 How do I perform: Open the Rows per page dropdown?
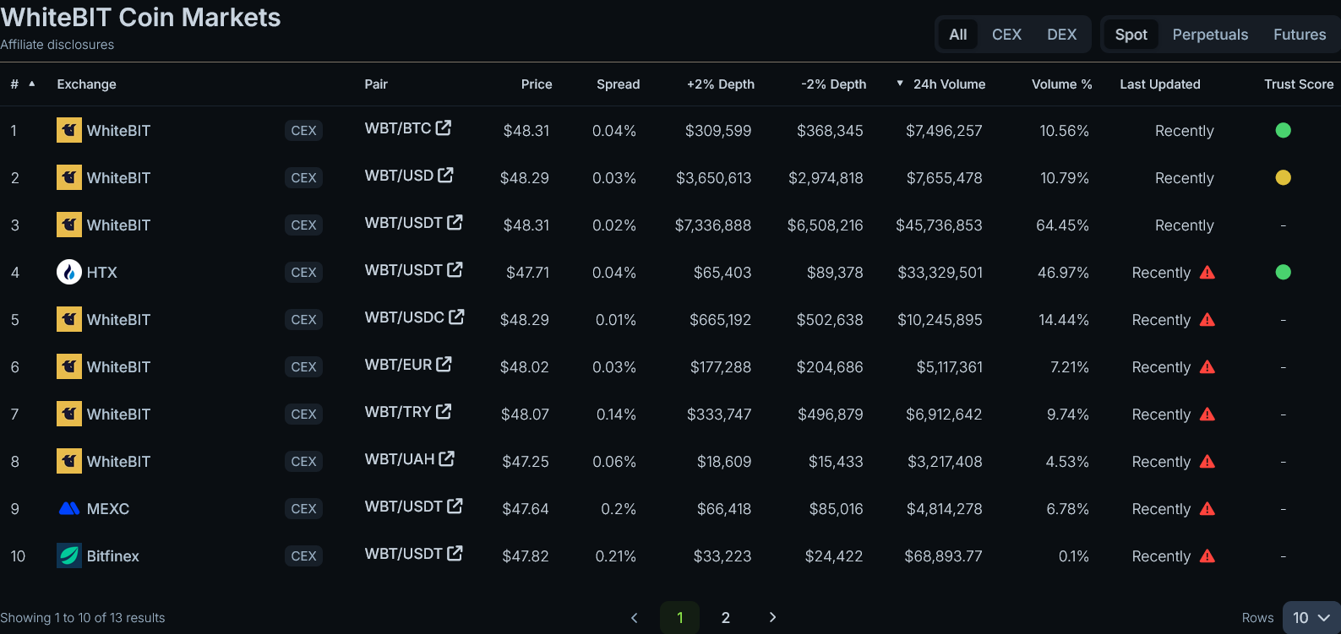(1311, 618)
